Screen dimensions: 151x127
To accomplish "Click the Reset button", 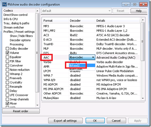I will (x=121, y=11).
